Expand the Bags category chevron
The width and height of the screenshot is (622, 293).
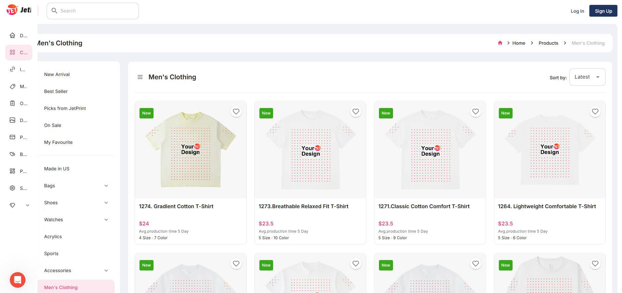point(106,186)
